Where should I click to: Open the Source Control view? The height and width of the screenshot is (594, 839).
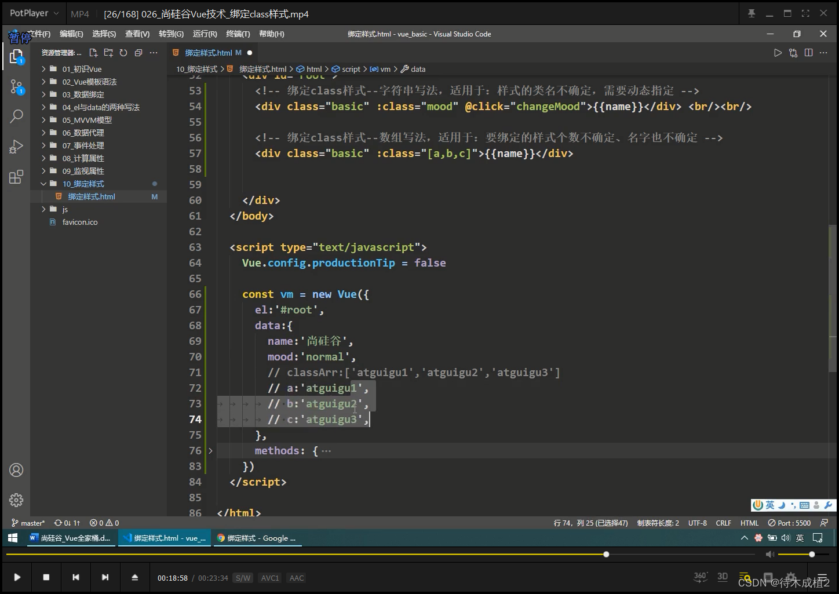click(16, 88)
